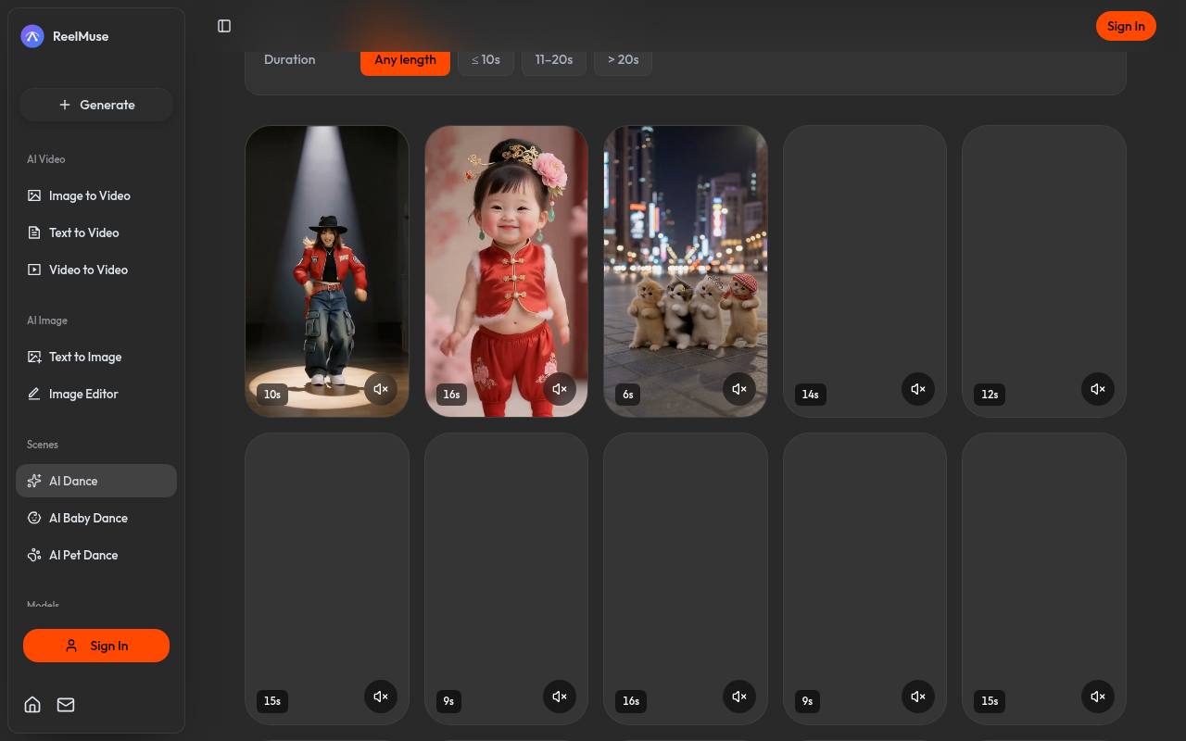Click the "Duration" filter label
This screenshot has height=741, width=1186.
(289, 59)
